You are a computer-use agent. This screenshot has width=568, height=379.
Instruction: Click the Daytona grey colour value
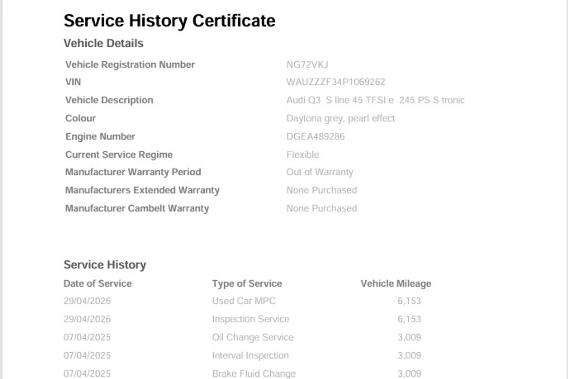click(x=340, y=118)
